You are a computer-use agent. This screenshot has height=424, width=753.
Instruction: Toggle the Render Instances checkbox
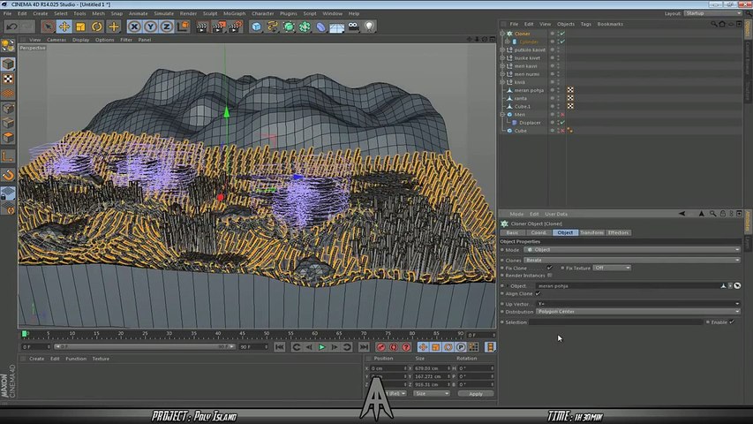click(x=549, y=275)
